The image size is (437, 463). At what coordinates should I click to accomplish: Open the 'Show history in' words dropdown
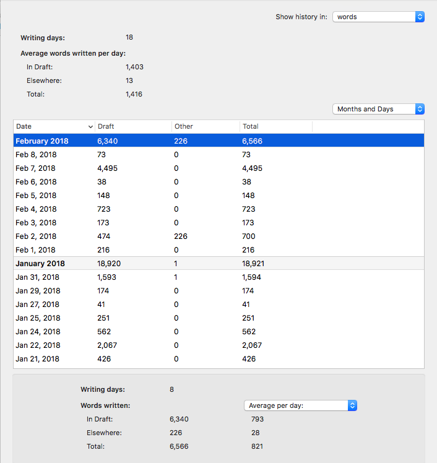pyautogui.click(x=378, y=17)
